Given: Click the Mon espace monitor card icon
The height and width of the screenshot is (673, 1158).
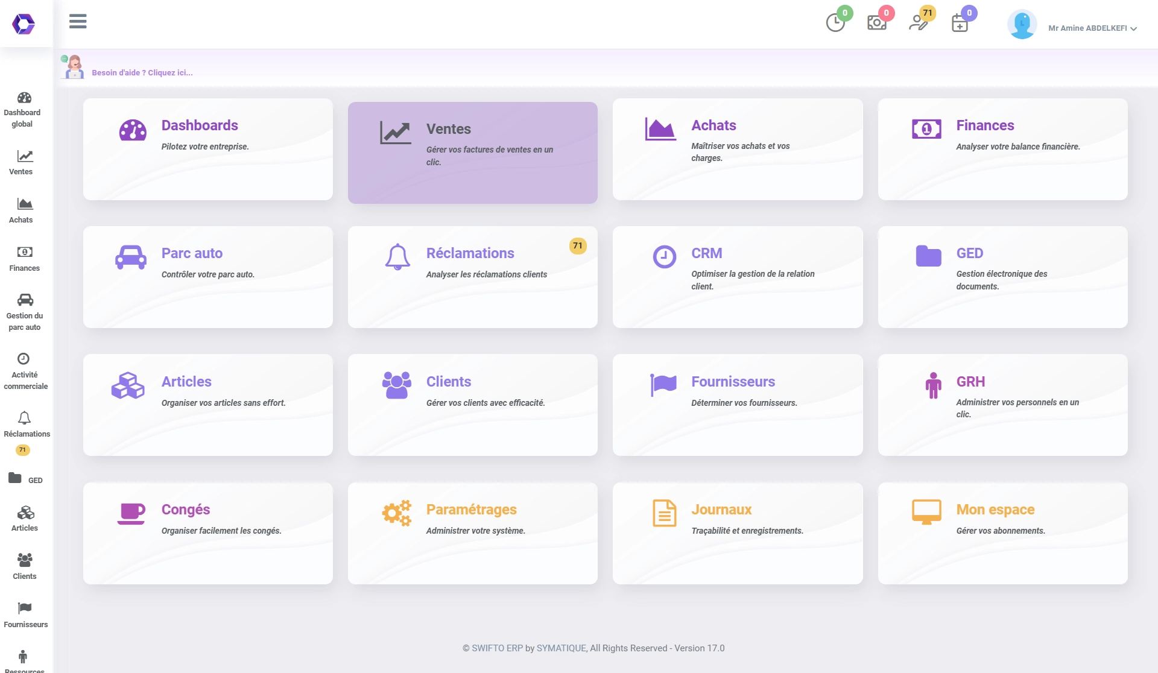Looking at the screenshot, I should [926, 512].
